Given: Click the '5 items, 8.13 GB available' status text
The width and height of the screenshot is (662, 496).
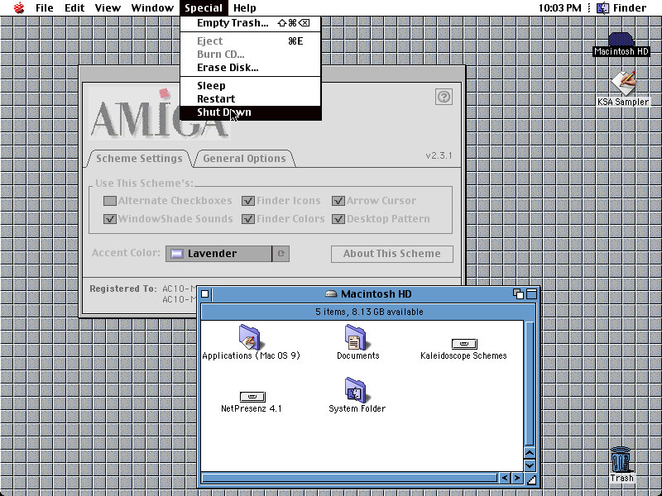Looking at the screenshot, I should (x=369, y=312).
